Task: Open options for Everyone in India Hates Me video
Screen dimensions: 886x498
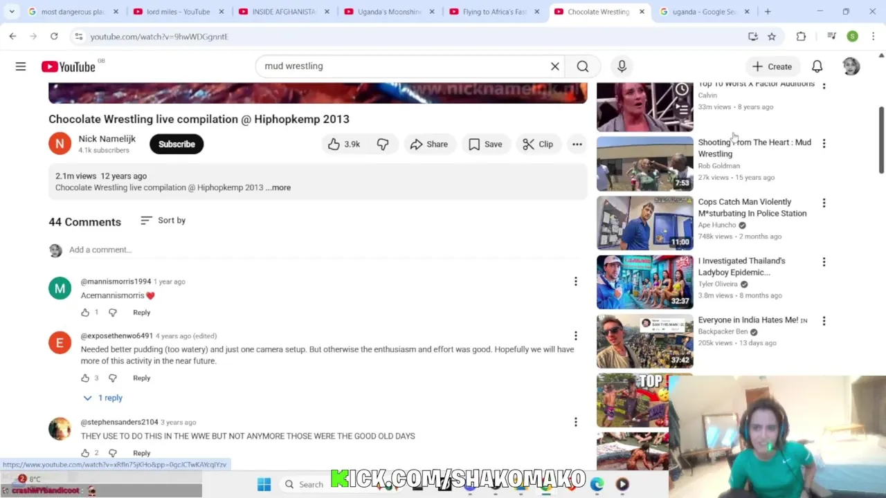Action: coord(824,321)
